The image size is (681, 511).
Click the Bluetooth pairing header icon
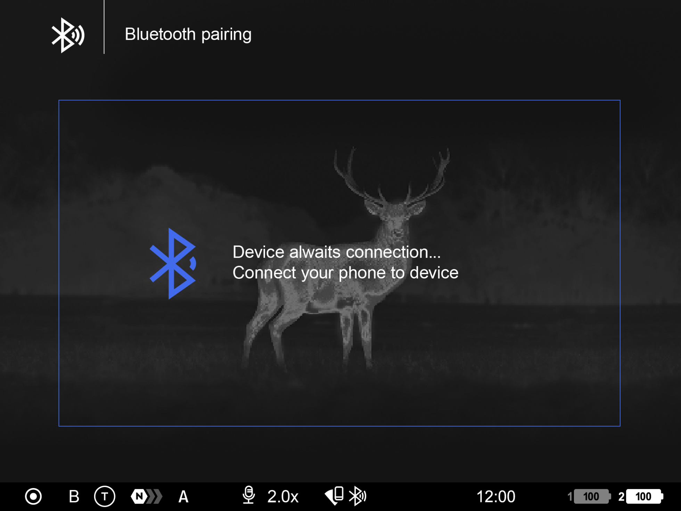click(68, 35)
